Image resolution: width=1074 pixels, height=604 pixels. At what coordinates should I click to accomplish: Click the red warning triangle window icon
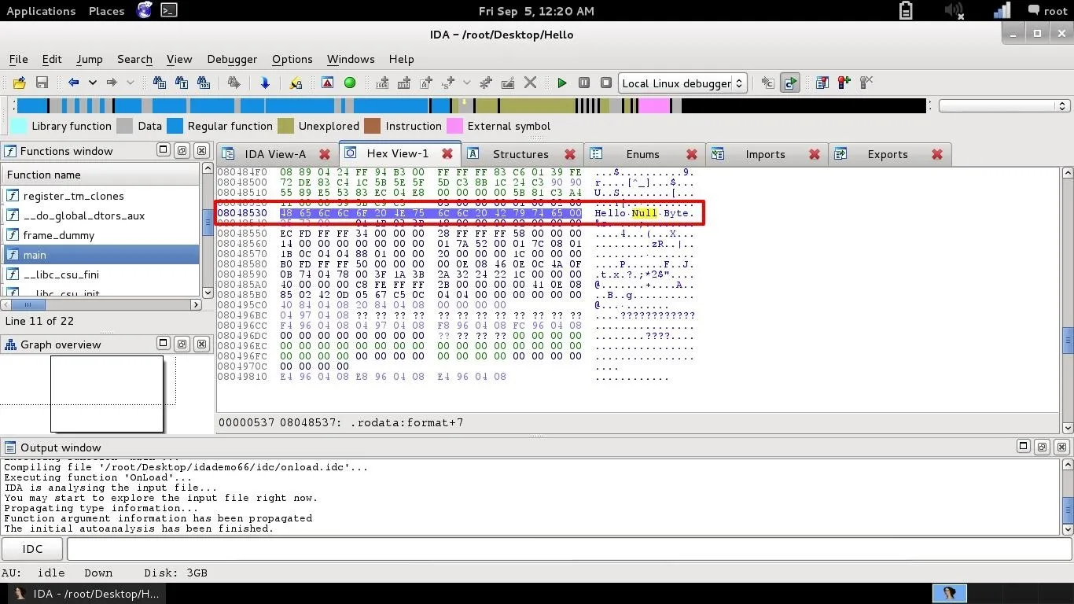click(x=328, y=83)
